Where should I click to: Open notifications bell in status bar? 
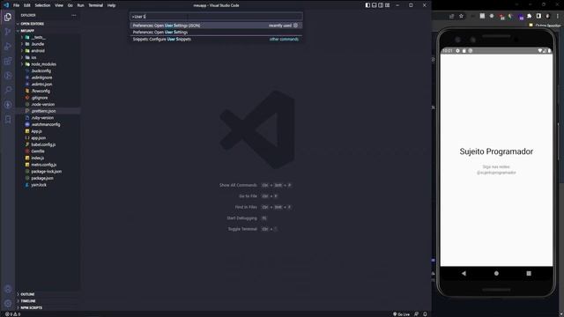coord(425,314)
